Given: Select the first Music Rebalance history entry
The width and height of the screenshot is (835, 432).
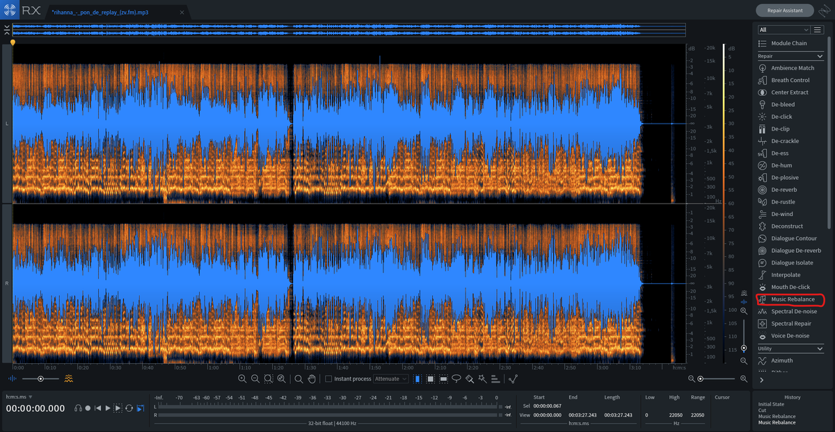Looking at the screenshot, I should point(776,417).
